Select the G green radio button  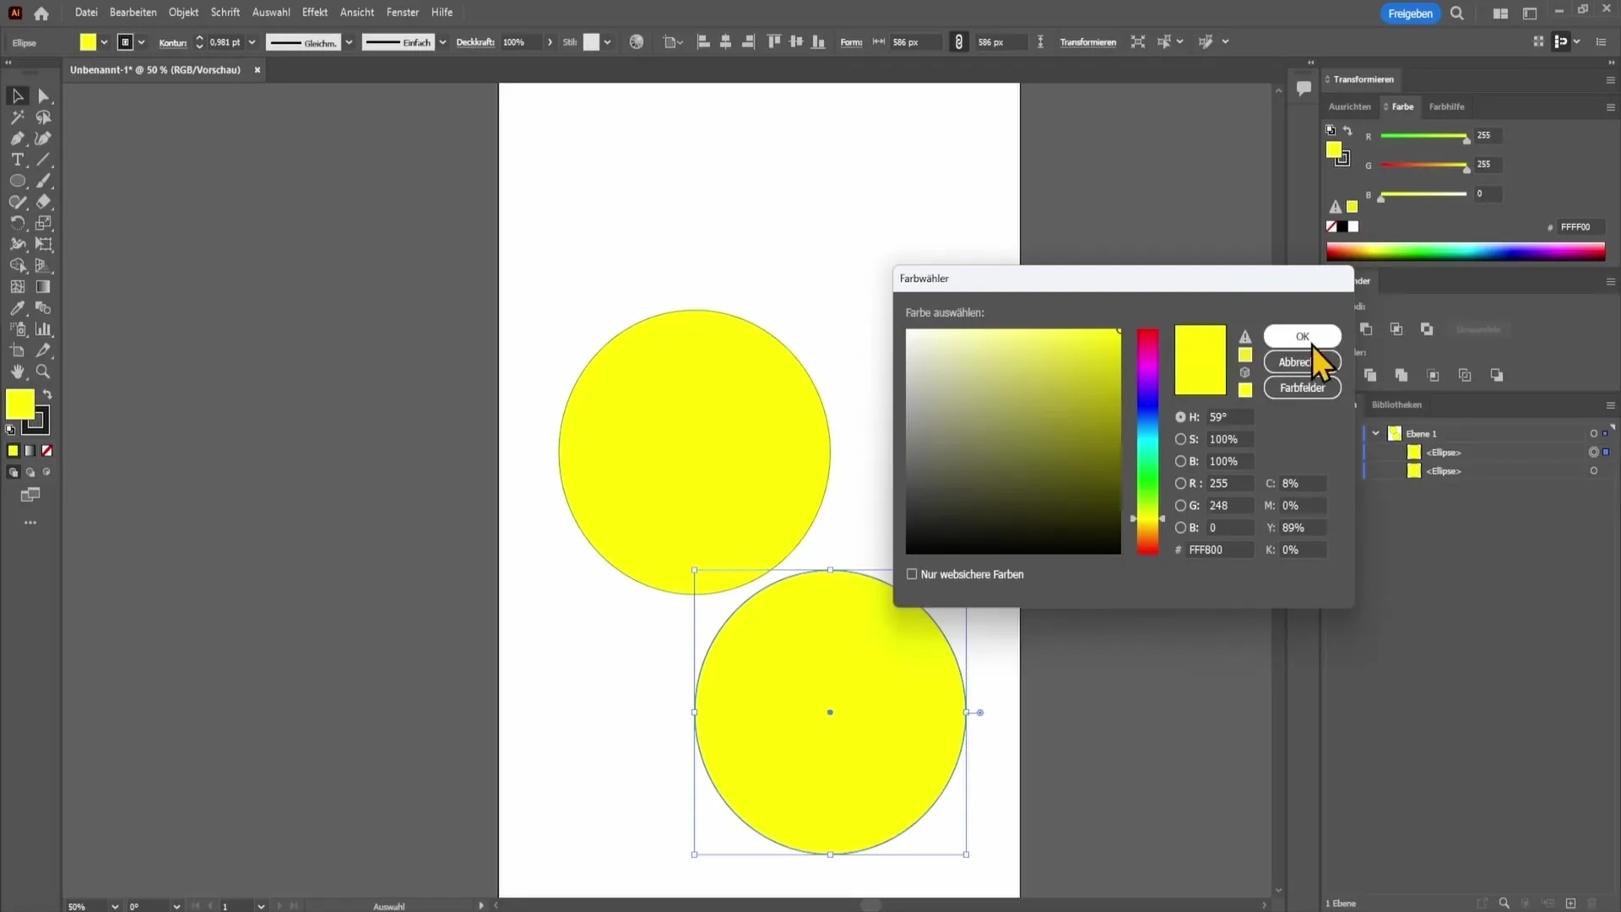pos(1180,505)
